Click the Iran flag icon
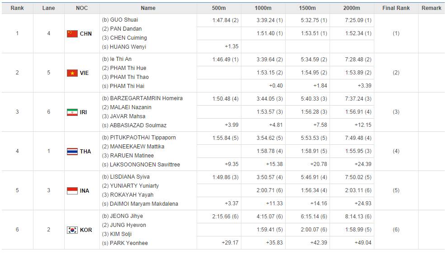 (72, 112)
